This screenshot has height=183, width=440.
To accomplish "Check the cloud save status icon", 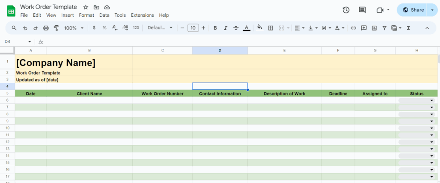I will pos(107,7).
